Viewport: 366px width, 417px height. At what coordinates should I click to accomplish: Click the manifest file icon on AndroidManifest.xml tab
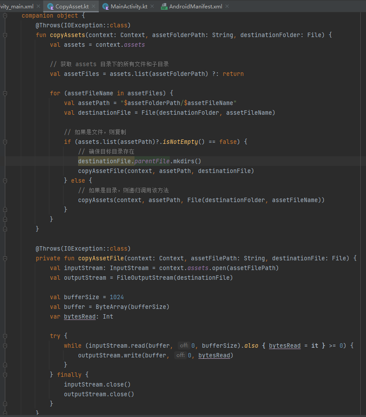pyautogui.click(x=164, y=6)
